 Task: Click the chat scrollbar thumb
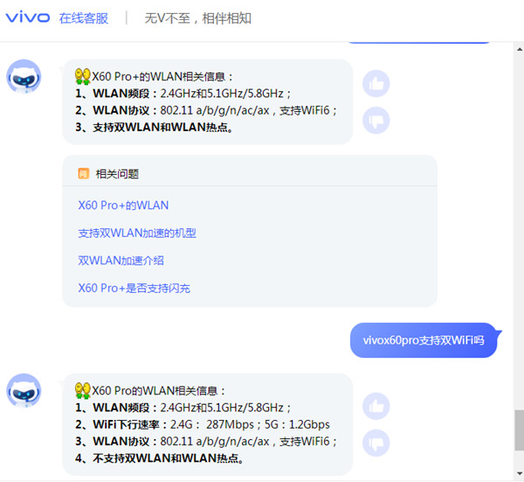520,430
